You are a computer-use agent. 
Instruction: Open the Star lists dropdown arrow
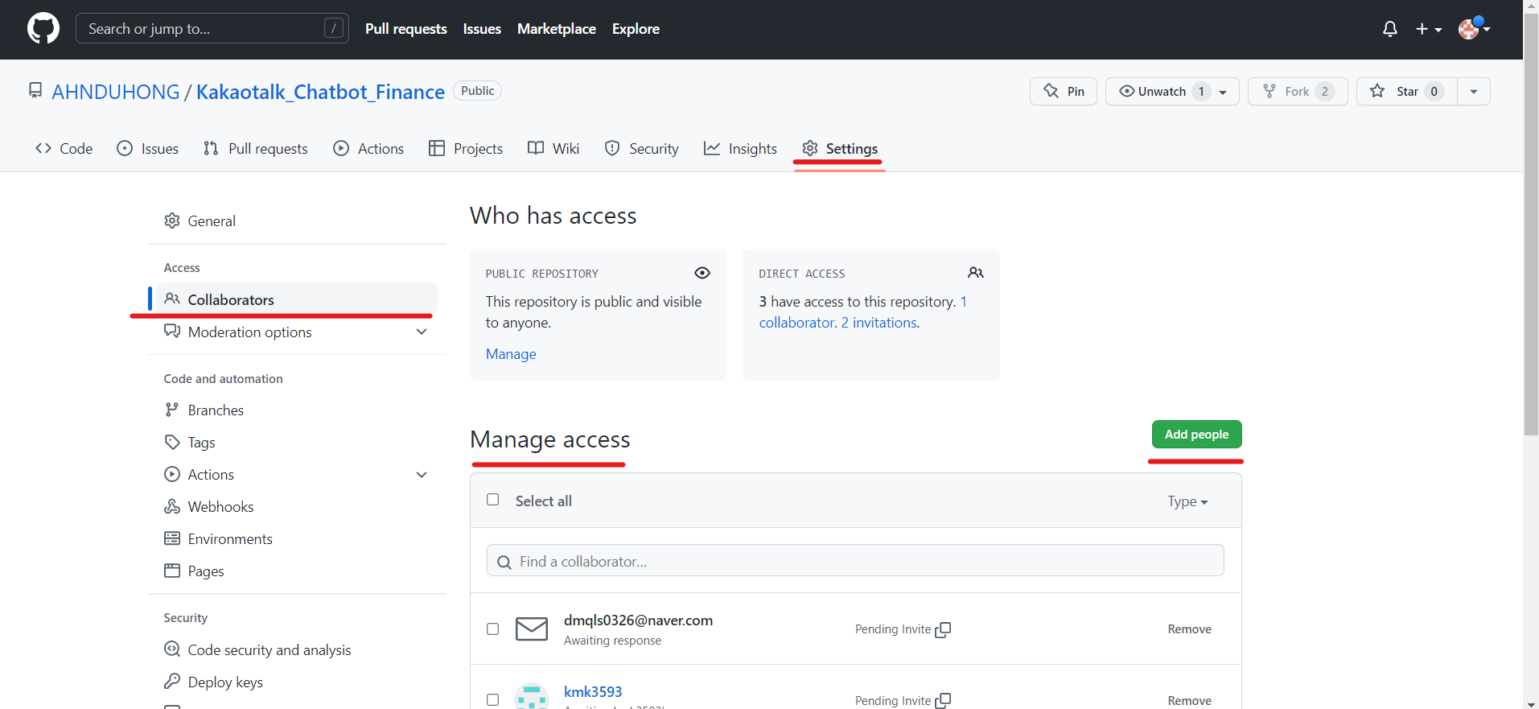click(x=1474, y=92)
